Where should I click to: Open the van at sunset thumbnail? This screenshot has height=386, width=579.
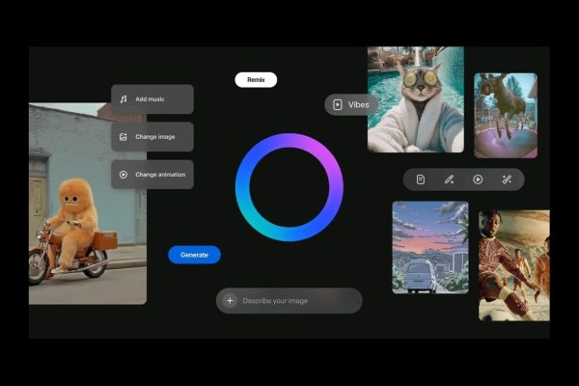[429, 246]
